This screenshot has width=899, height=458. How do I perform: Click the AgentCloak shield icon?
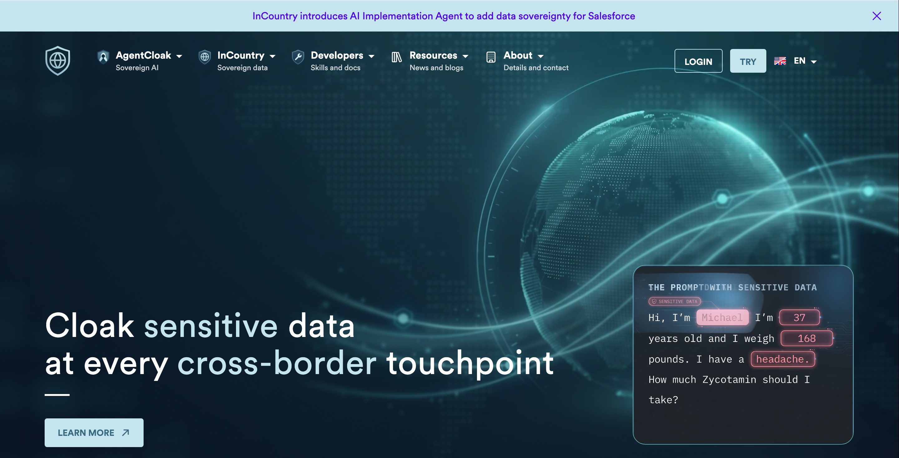103,57
